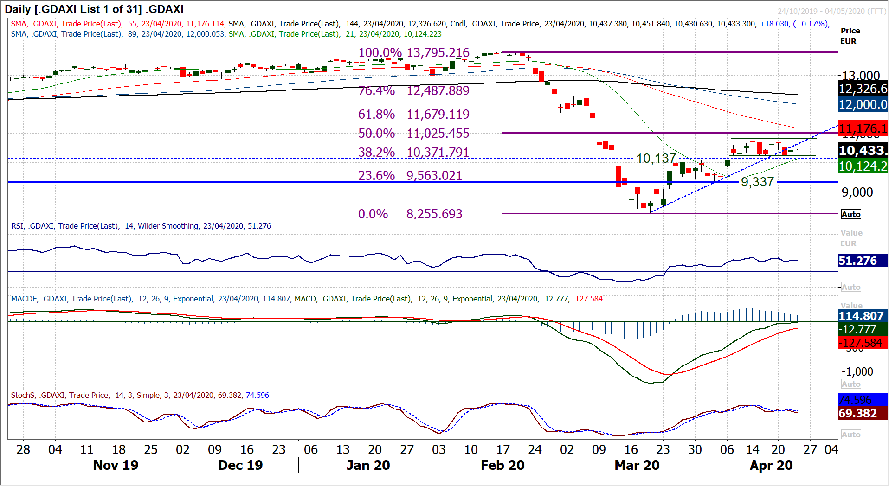Click the 13,000 price axis label
The height and width of the screenshot is (486, 889).
(860, 76)
